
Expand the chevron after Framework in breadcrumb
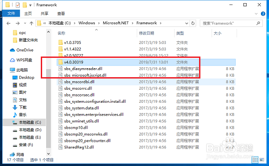click(161, 23)
